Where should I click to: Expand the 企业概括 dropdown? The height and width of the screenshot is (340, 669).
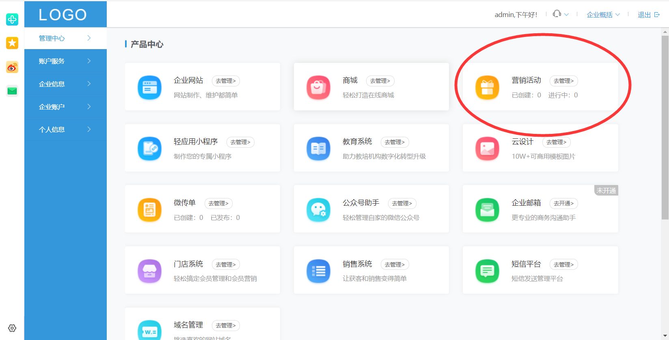click(x=603, y=15)
